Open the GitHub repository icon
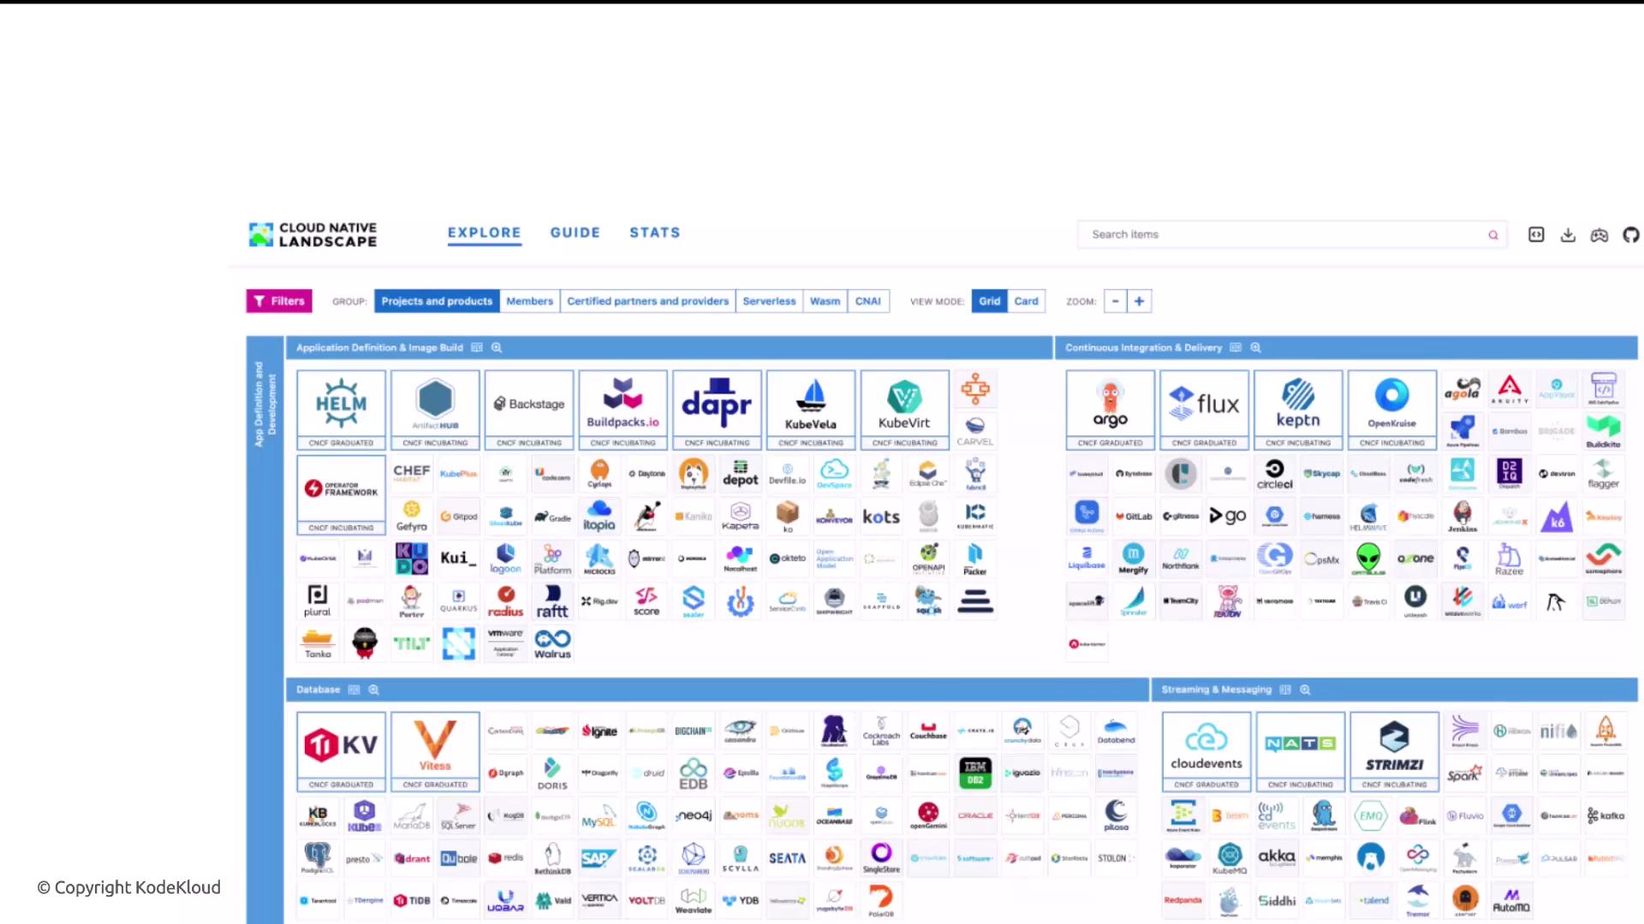The width and height of the screenshot is (1644, 924). pos(1631,234)
